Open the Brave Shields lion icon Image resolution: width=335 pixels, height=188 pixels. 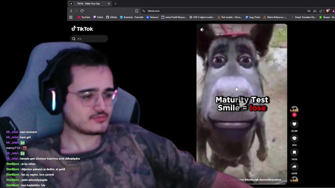pyautogui.click(x=328, y=11)
